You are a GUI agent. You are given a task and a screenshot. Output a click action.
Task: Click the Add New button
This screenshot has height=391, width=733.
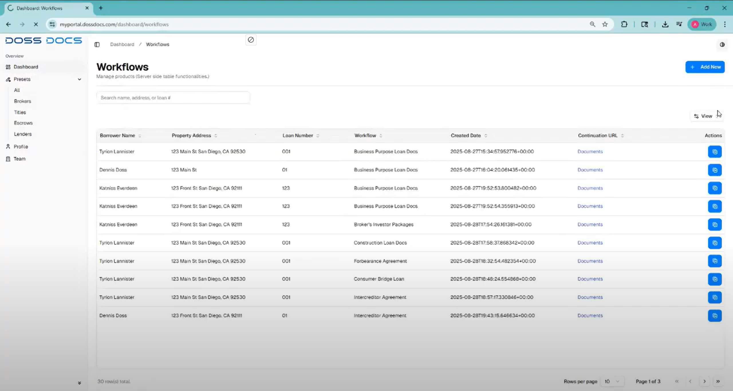[705, 67]
